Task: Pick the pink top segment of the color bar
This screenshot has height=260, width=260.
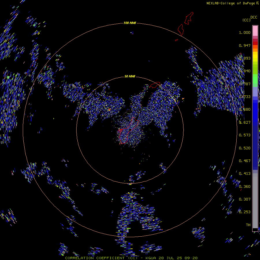Action: point(255,31)
